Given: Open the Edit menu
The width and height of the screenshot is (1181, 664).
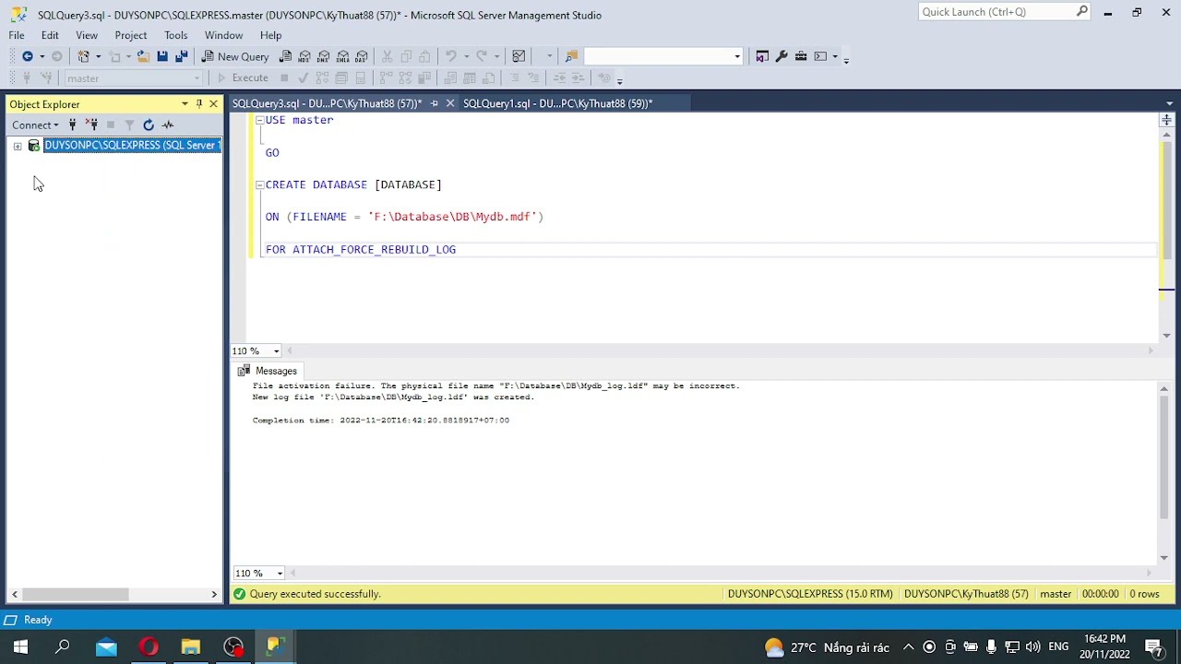Looking at the screenshot, I should pos(50,35).
